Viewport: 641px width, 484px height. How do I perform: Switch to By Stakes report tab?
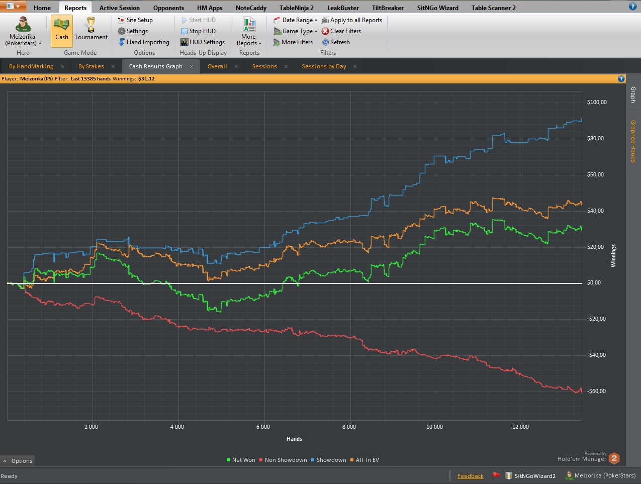91,66
